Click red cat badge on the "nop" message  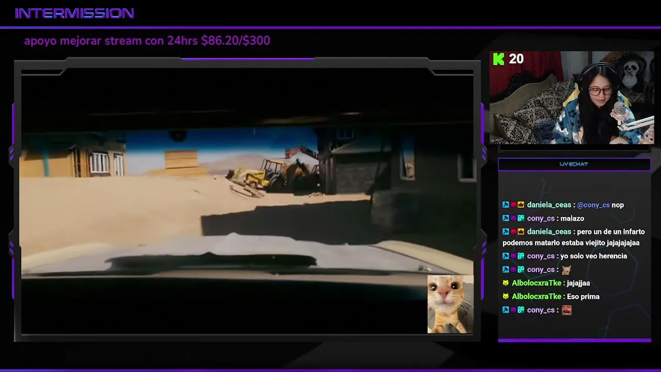[x=513, y=205]
